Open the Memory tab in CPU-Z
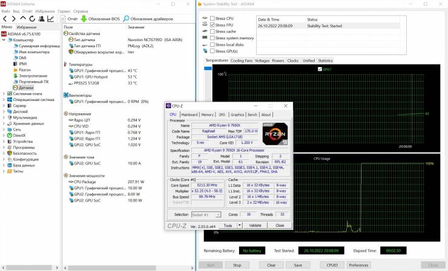448x271 pixels. (x=208, y=114)
